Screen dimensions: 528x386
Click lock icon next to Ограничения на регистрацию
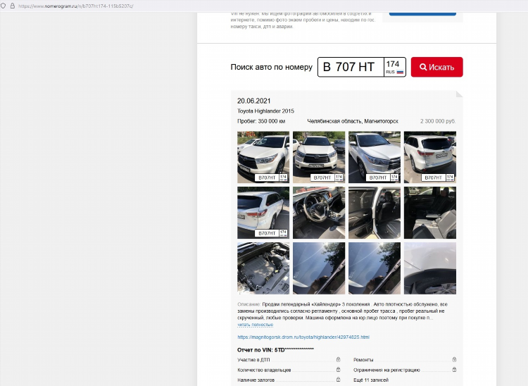pos(454,370)
